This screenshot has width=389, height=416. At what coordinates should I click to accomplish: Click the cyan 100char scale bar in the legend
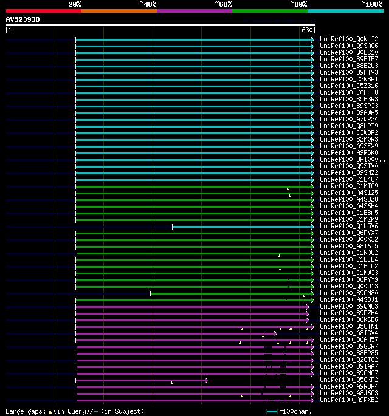click(272, 412)
